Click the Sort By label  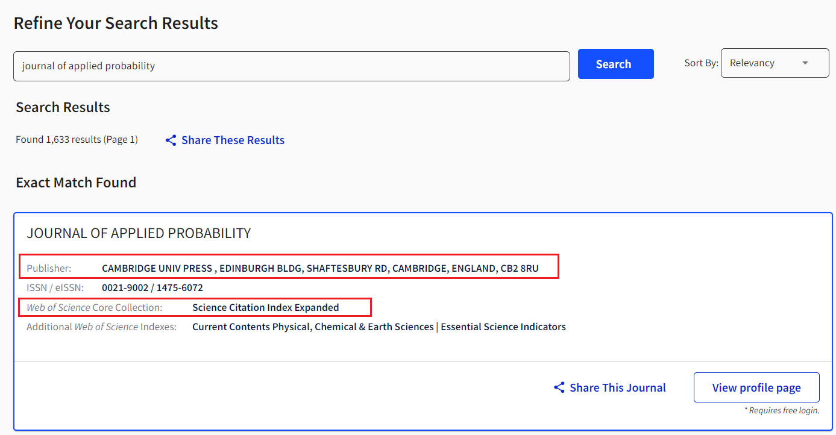(x=701, y=63)
